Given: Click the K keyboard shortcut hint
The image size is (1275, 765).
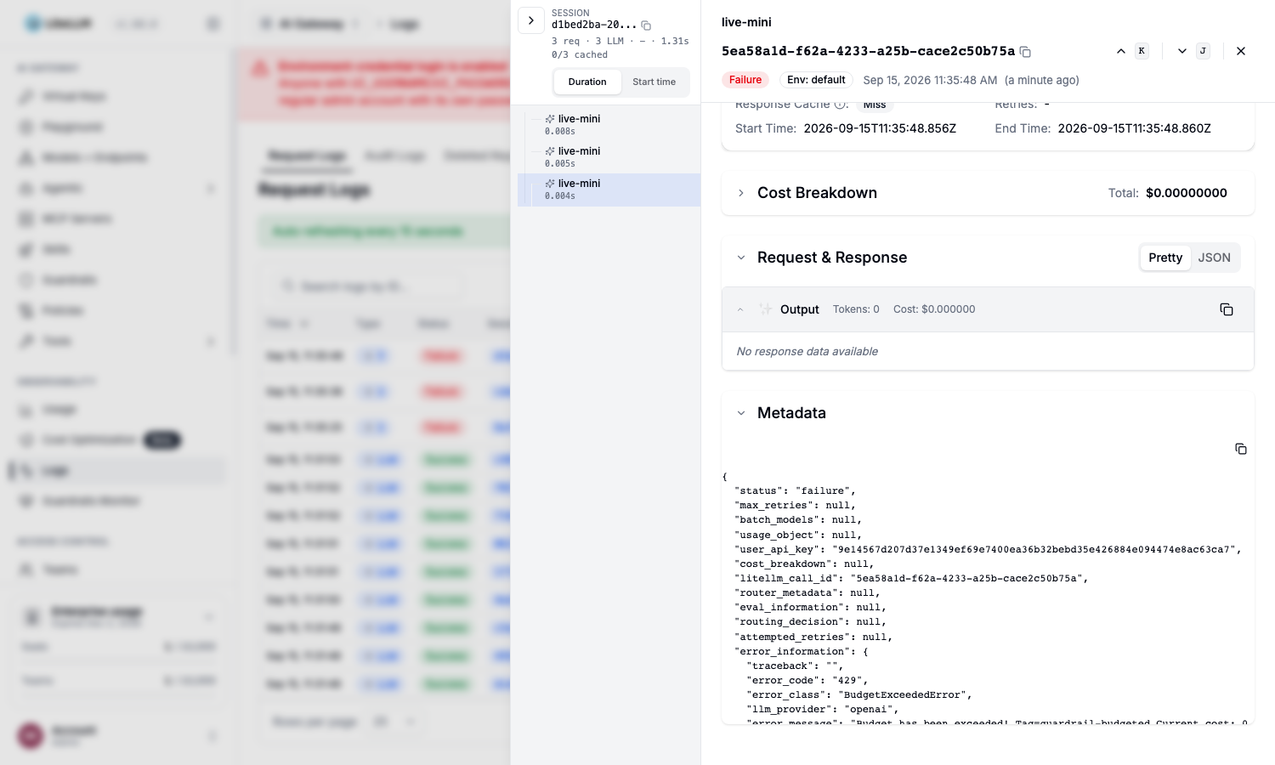Looking at the screenshot, I should pos(1142,51).
